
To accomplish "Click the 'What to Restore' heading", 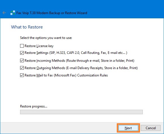I will pyautogui.click(x=27, y=27).
